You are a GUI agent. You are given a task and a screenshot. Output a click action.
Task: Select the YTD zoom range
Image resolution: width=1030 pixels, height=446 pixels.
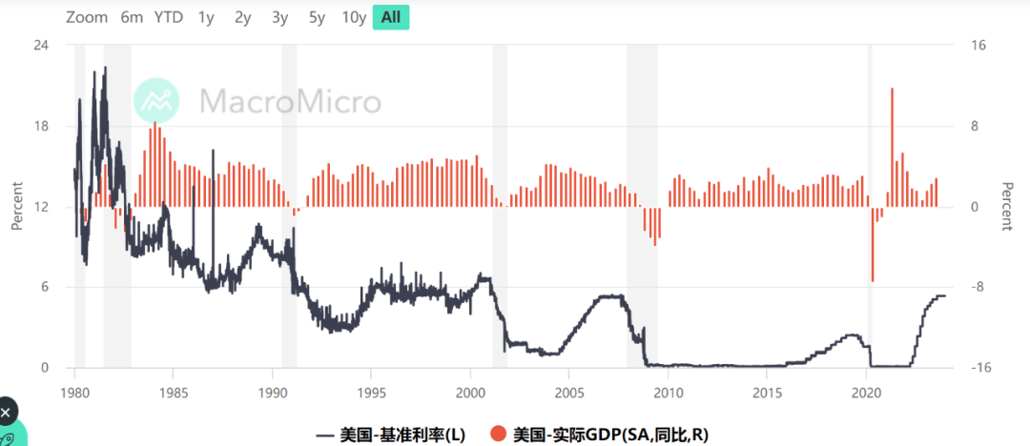[x=168, y=18]
